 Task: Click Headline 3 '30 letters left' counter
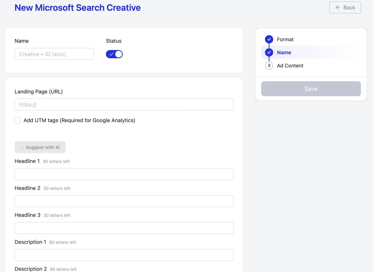[57, 216]
